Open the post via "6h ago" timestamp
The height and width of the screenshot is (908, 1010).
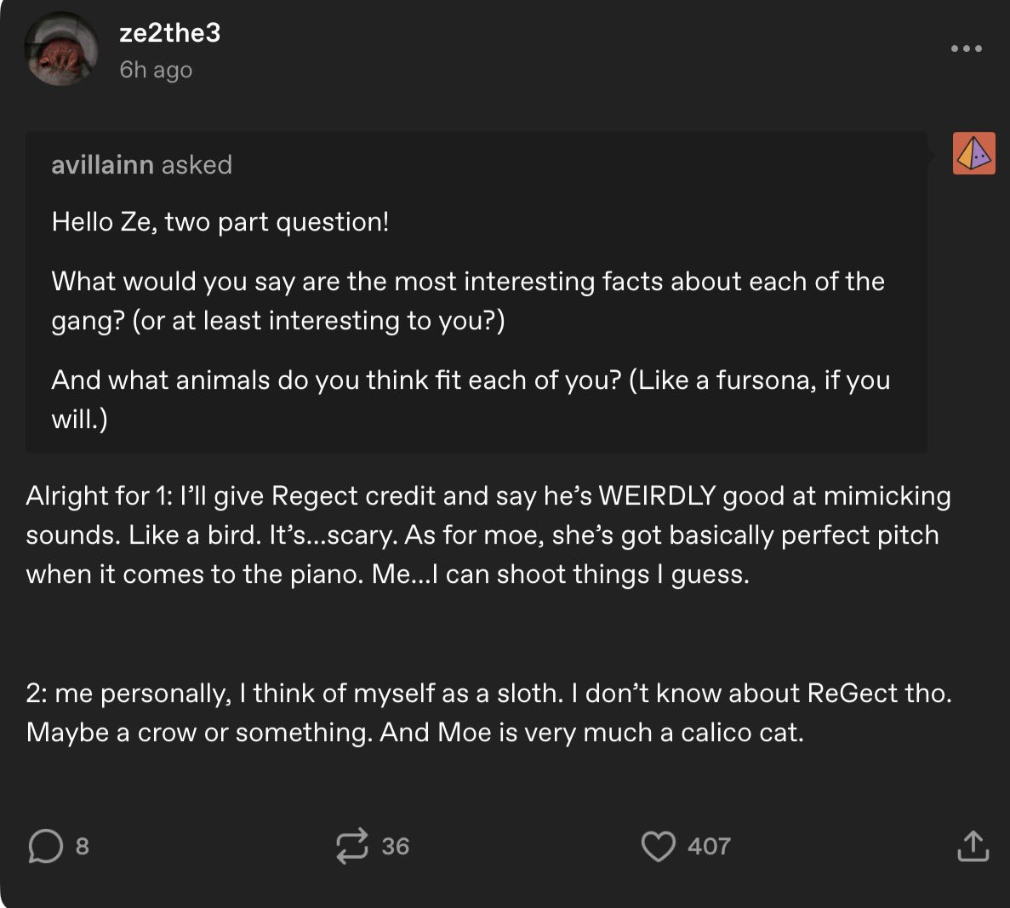[x=156, y=70]
